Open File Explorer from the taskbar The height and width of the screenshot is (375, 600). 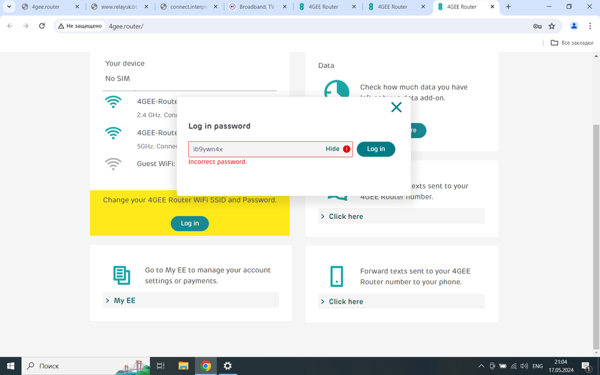183,366
